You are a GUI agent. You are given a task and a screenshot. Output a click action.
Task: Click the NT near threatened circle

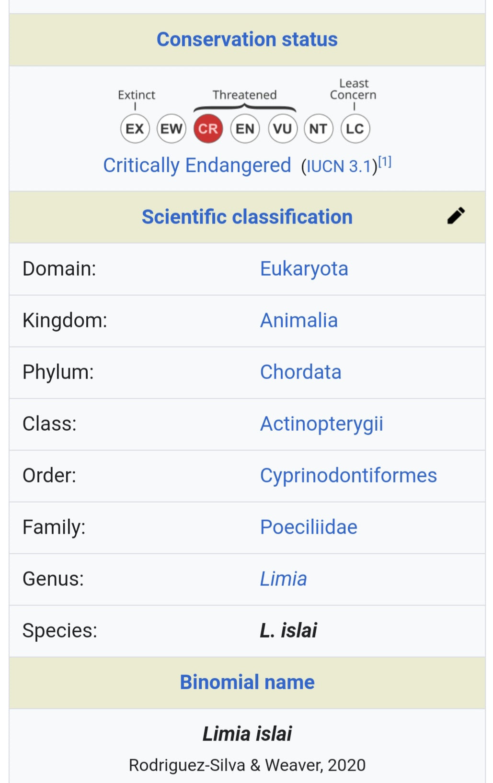tap(319, 129)
